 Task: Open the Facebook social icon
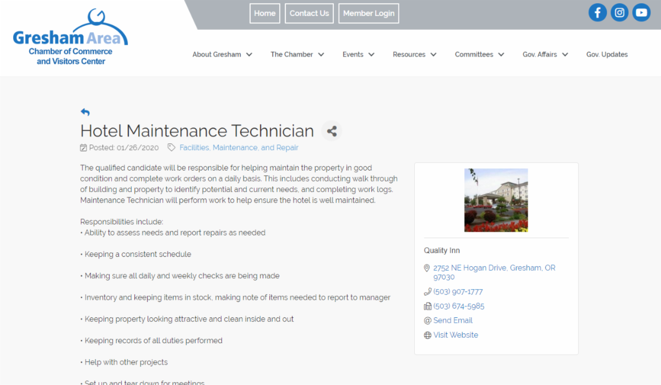pyautogui.click(x=597, y=13)
